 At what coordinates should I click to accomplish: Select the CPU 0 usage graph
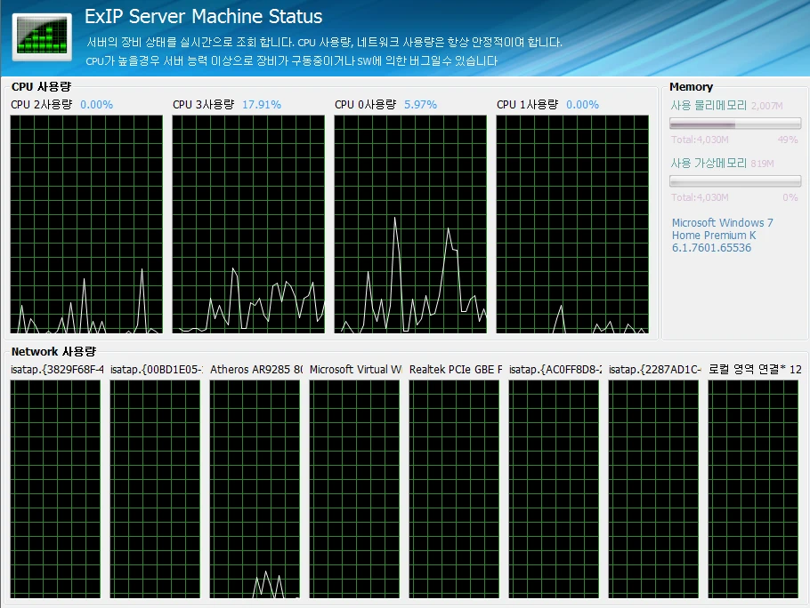410,224
